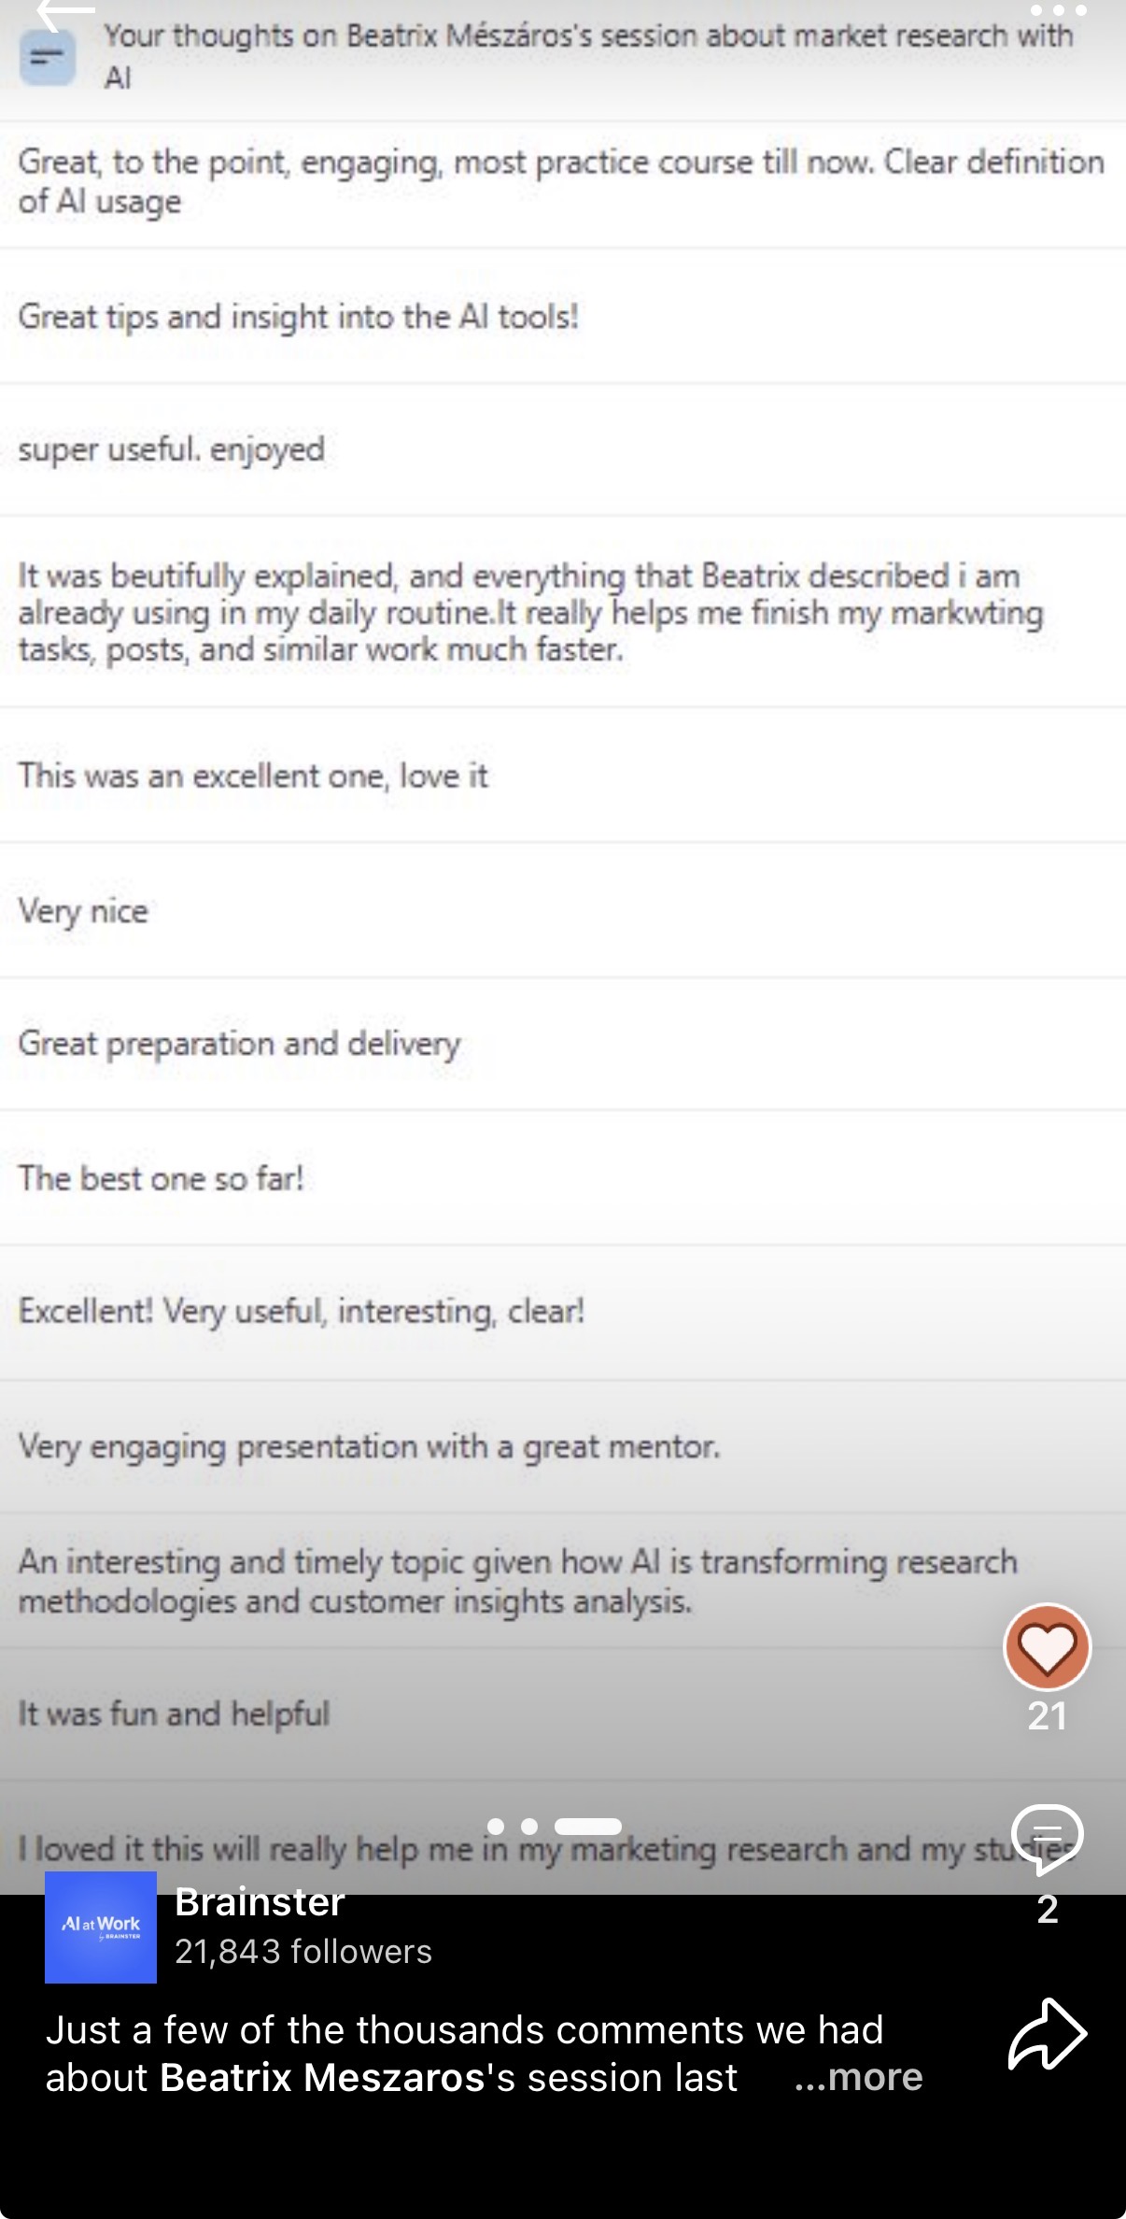Select the active third carousel indicator
1126x2219 pixels.
tap(588, 1826)
